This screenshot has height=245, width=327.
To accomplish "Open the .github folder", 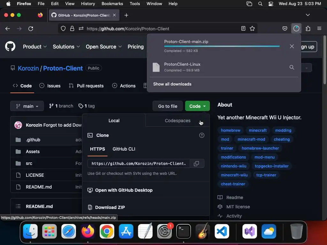I will (x=33, y=140).
